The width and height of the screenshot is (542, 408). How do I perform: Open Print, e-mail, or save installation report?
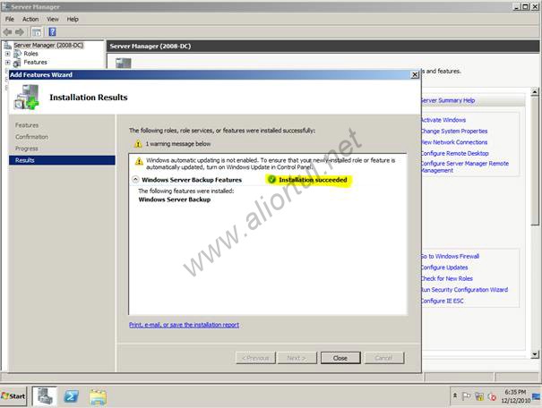pyautogui.click(x=184, y=325)
